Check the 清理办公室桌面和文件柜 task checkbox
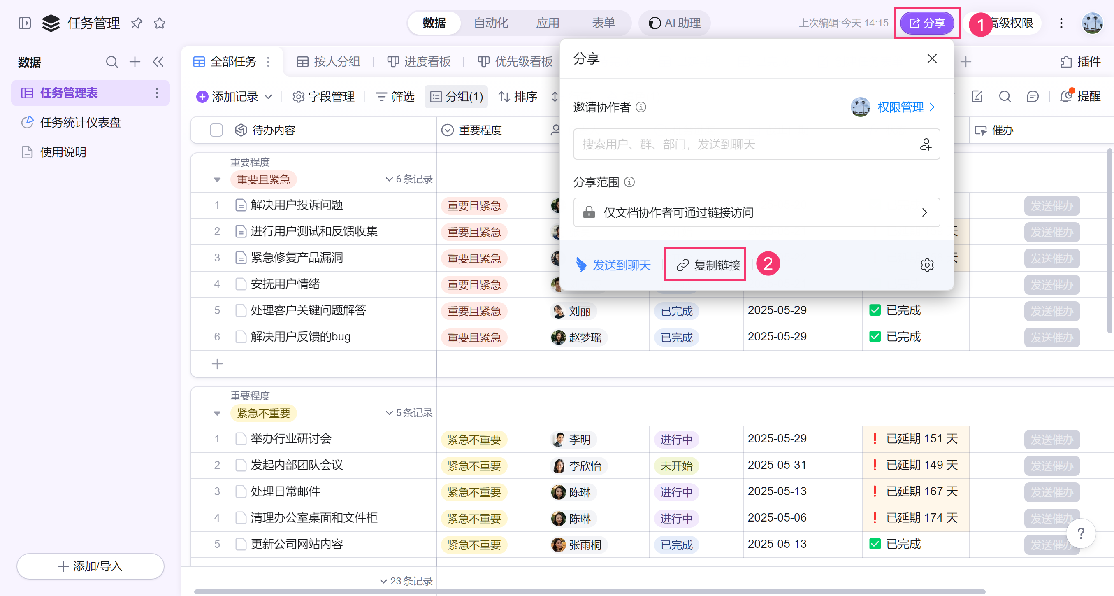 coord(240,518)
